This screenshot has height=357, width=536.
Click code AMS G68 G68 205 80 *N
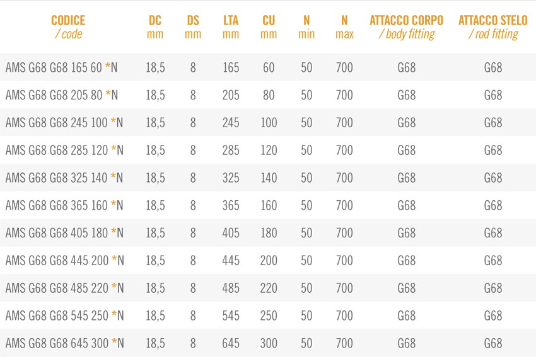coord(62,95)
